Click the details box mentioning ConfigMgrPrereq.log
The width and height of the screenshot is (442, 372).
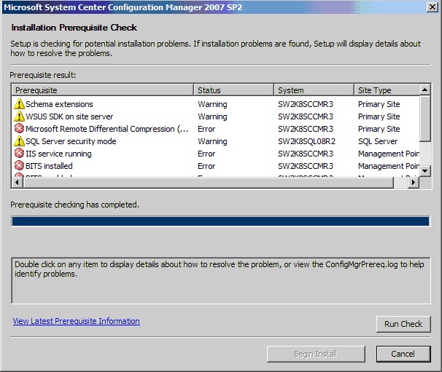click(221, 280)
